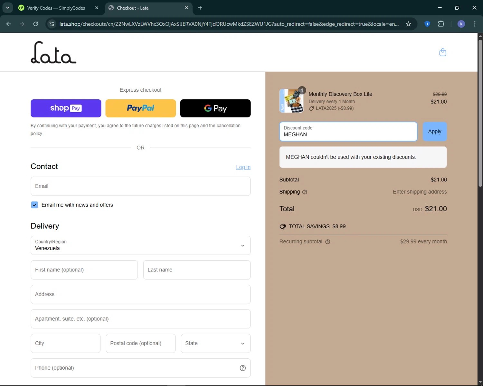Click the Last name field
This screenshot has height=386, width=483.
click(197, 270)
